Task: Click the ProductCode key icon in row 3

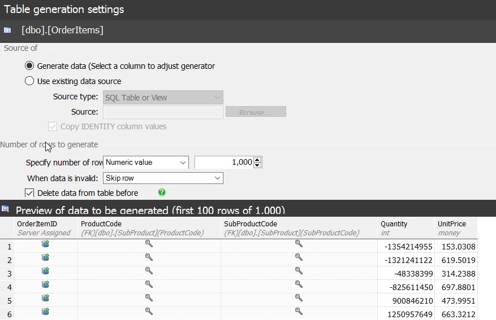Action: point(149,270)
